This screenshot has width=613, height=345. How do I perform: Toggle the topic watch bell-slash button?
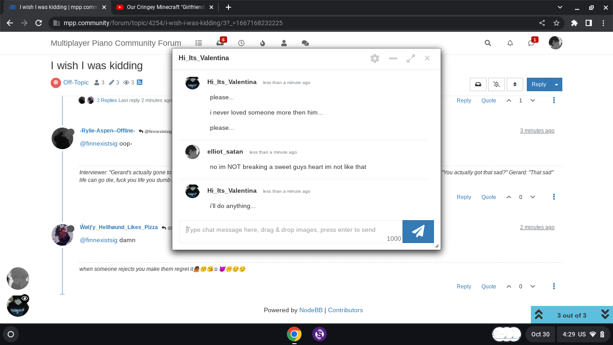coord(496,84)
